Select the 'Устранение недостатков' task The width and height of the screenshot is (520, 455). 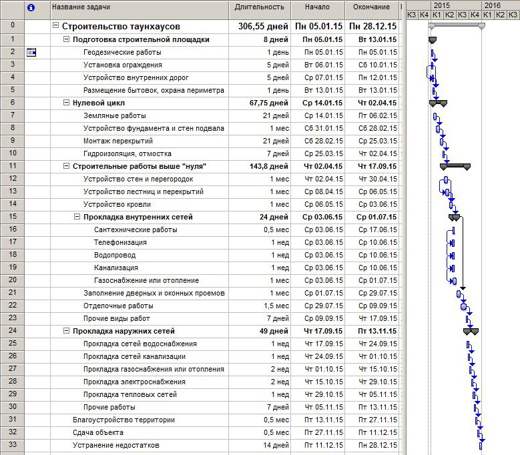point(116,445)
